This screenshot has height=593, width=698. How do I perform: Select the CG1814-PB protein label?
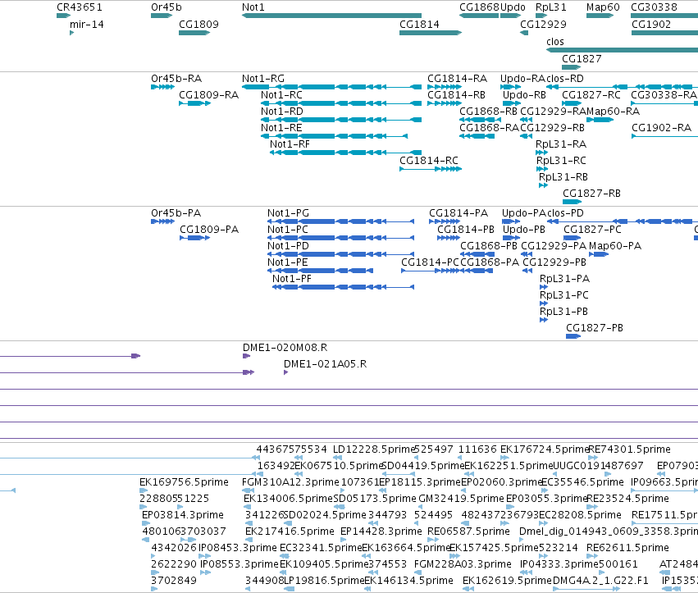466,230
